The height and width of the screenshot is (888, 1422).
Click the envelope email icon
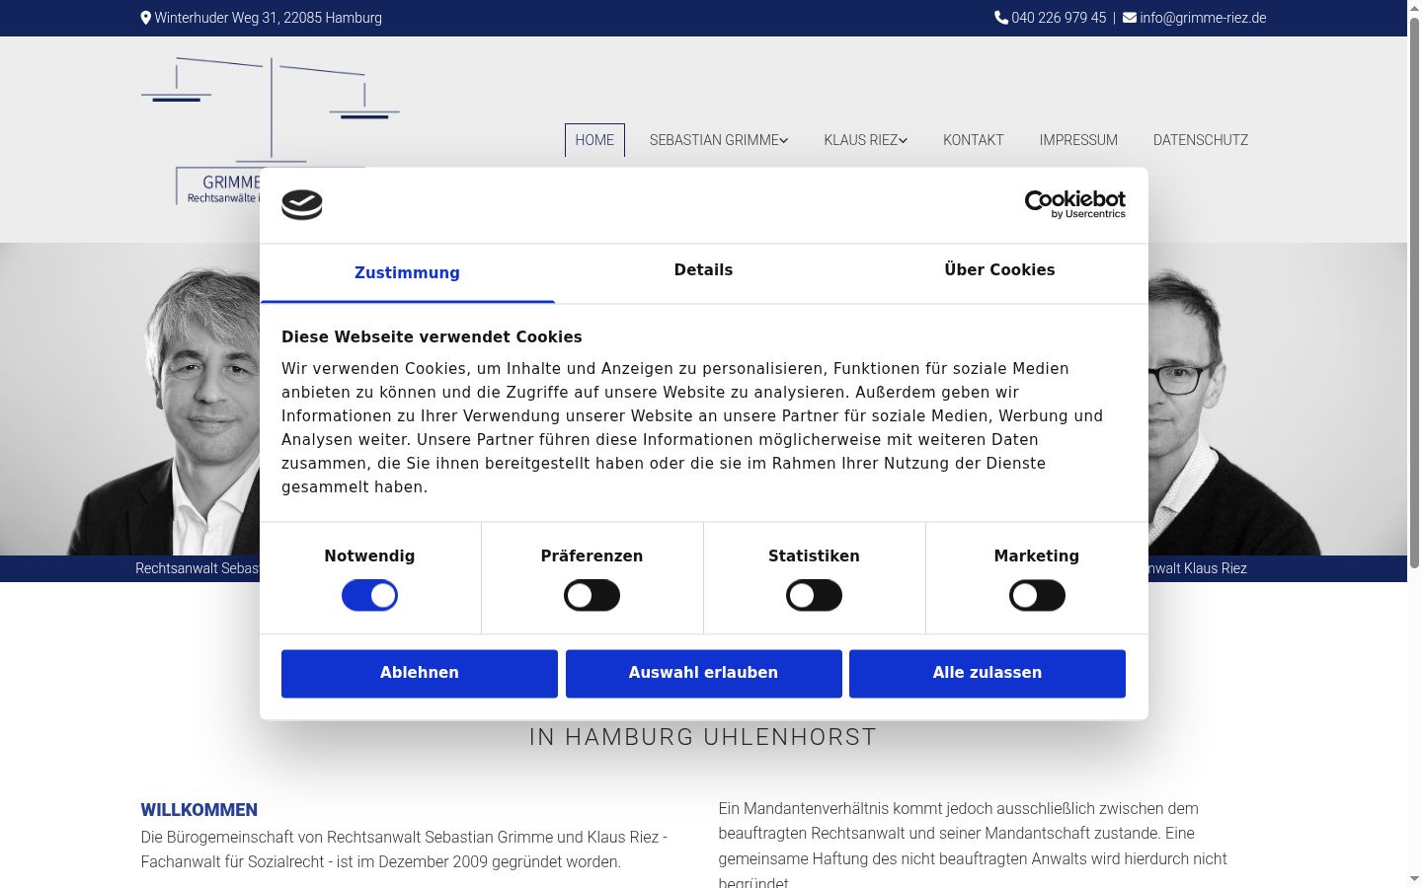click(x=1130, y=18)
